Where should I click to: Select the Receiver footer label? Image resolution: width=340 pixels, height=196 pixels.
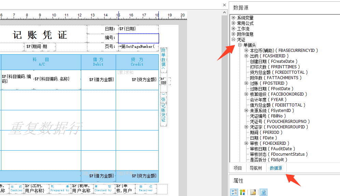[x=145, y=188]
